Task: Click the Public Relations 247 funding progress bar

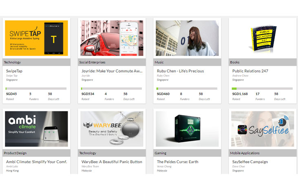Action: click(x=262, y=89)
